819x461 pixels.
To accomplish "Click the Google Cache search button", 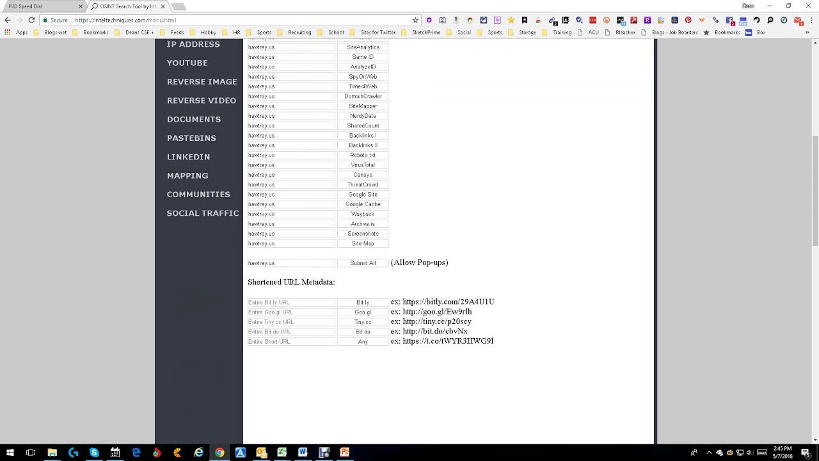I will pyautogui.click(x=363, y=204).
